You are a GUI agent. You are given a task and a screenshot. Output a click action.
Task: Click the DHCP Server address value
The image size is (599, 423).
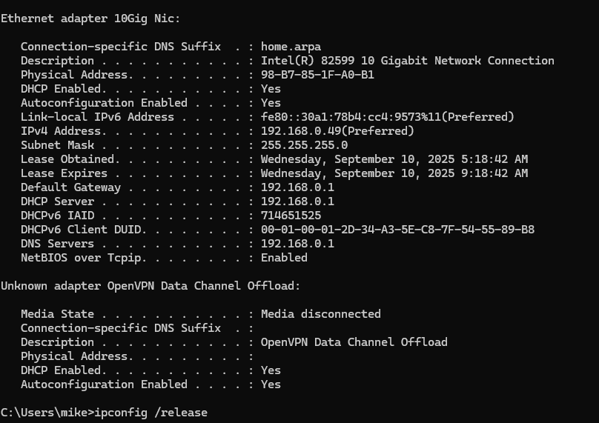click(297, 201)
